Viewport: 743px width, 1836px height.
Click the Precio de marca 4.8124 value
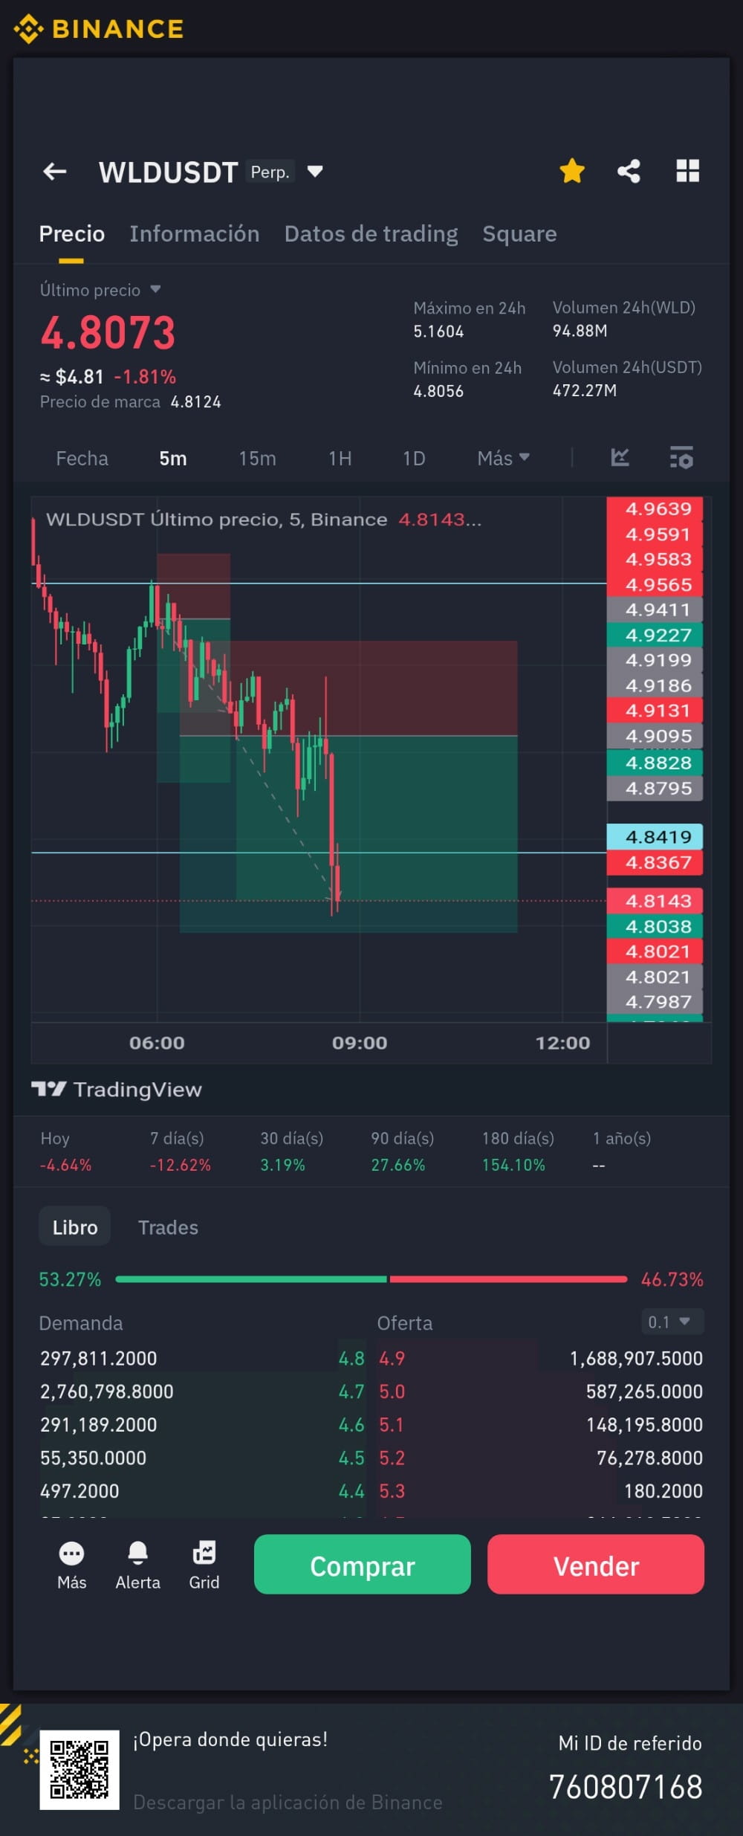(x=195, y=402)
